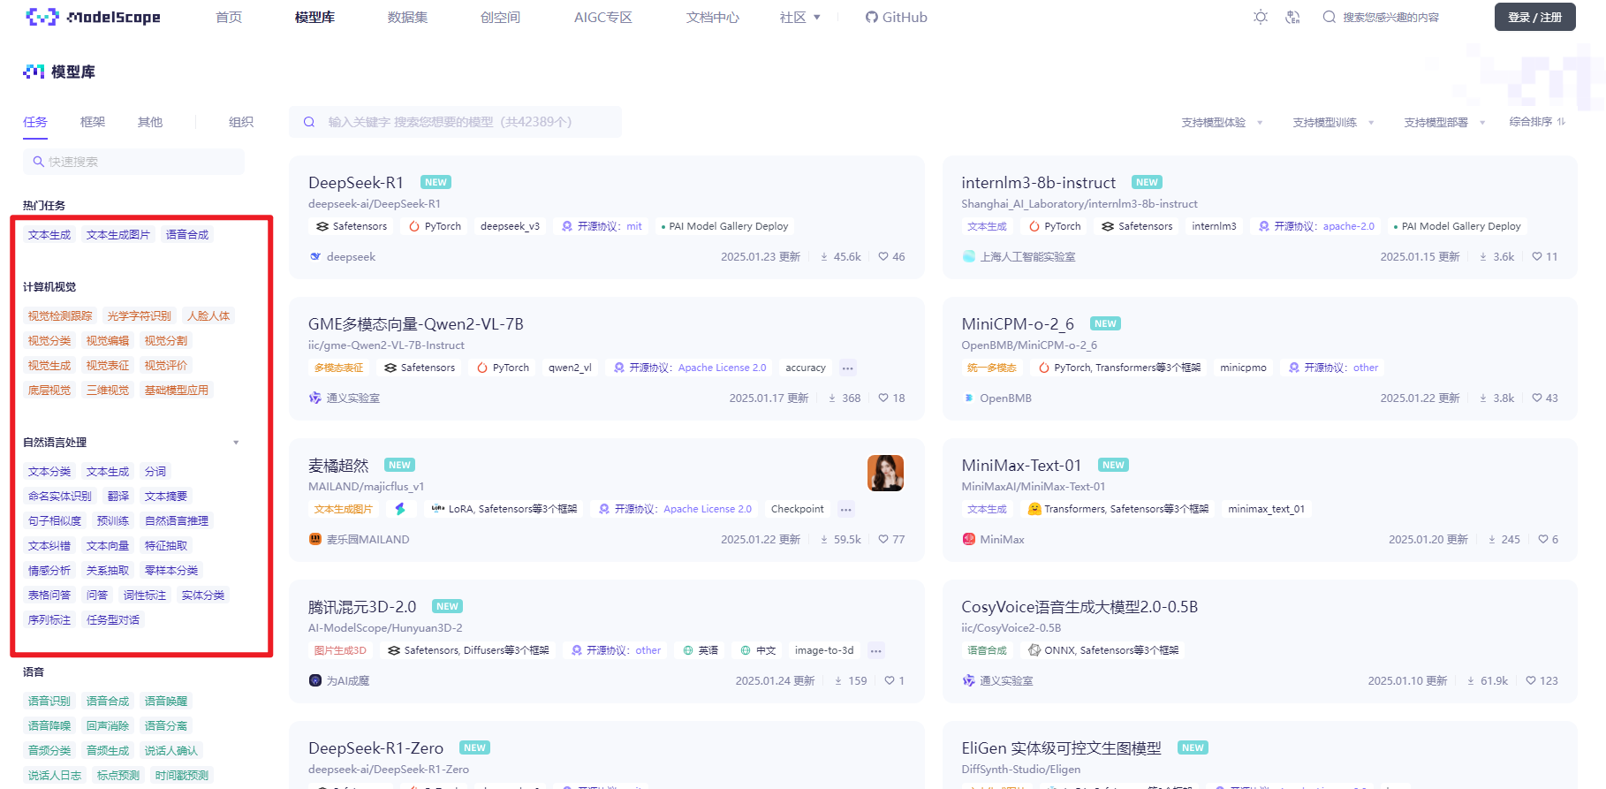Click the download icon on the CosyVoice card

(1472, 681)
